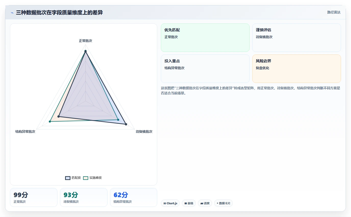Click 待复核批次 text in 谨慎评估 card
Viewport: 351px width, 217px height.
coord(264,37)
